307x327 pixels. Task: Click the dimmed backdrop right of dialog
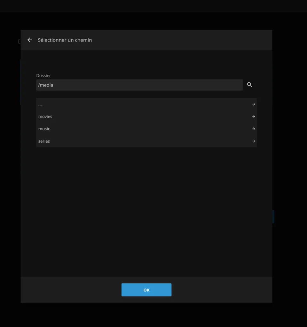(x=289, y=160)
